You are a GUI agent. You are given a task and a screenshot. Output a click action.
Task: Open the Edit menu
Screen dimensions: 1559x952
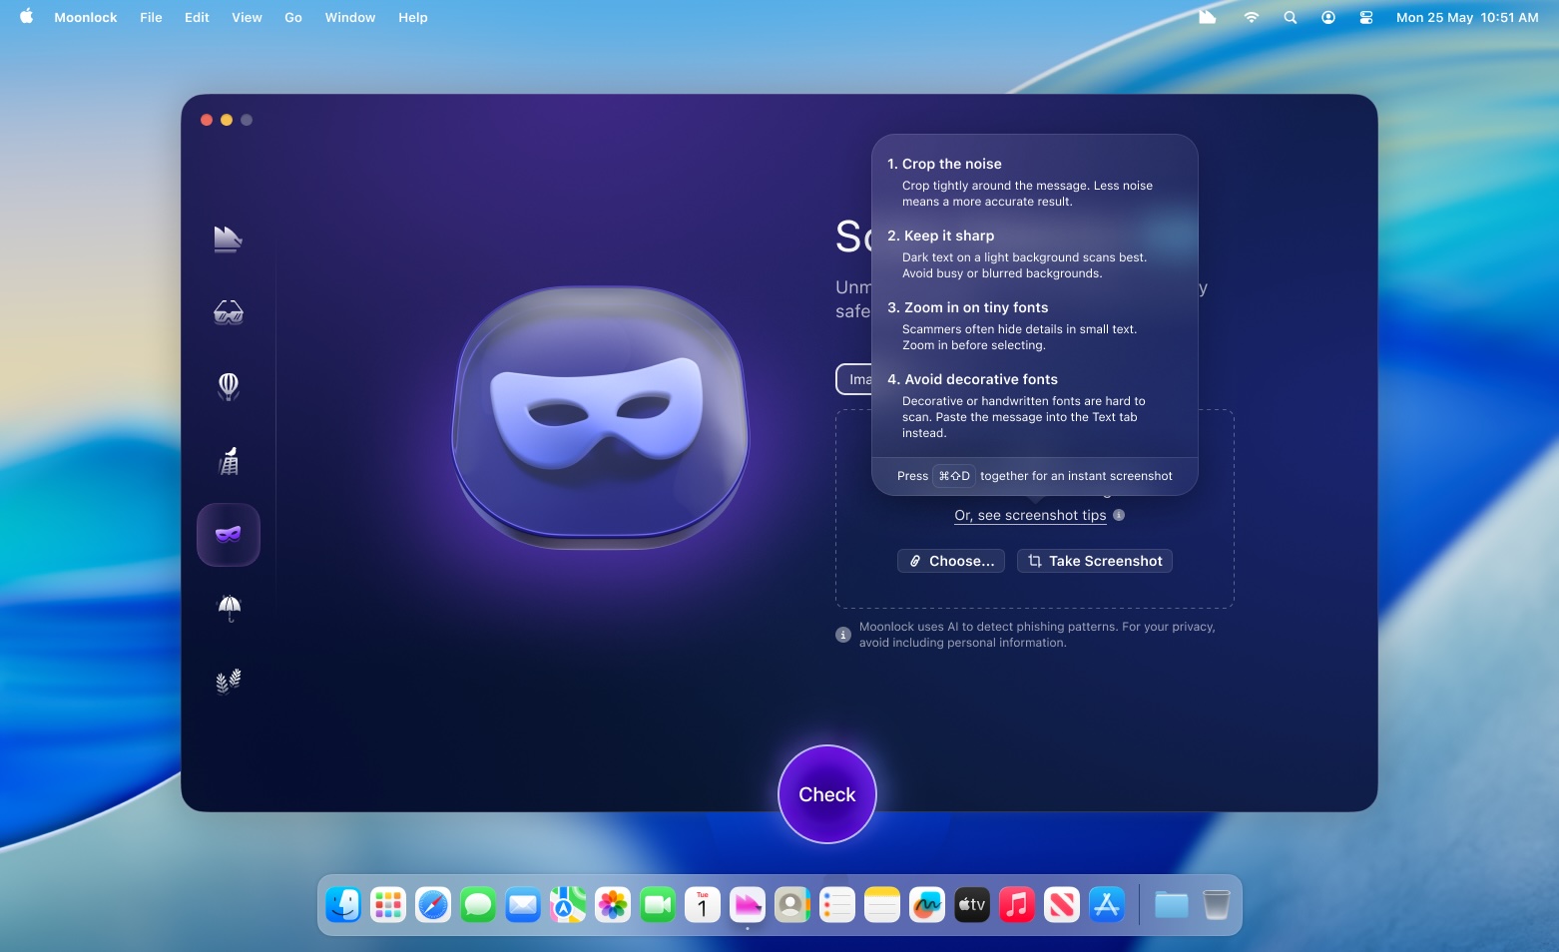(197, 17)
